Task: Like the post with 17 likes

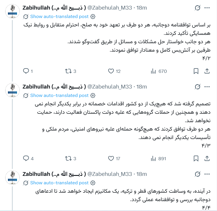Action: point(111,158)
